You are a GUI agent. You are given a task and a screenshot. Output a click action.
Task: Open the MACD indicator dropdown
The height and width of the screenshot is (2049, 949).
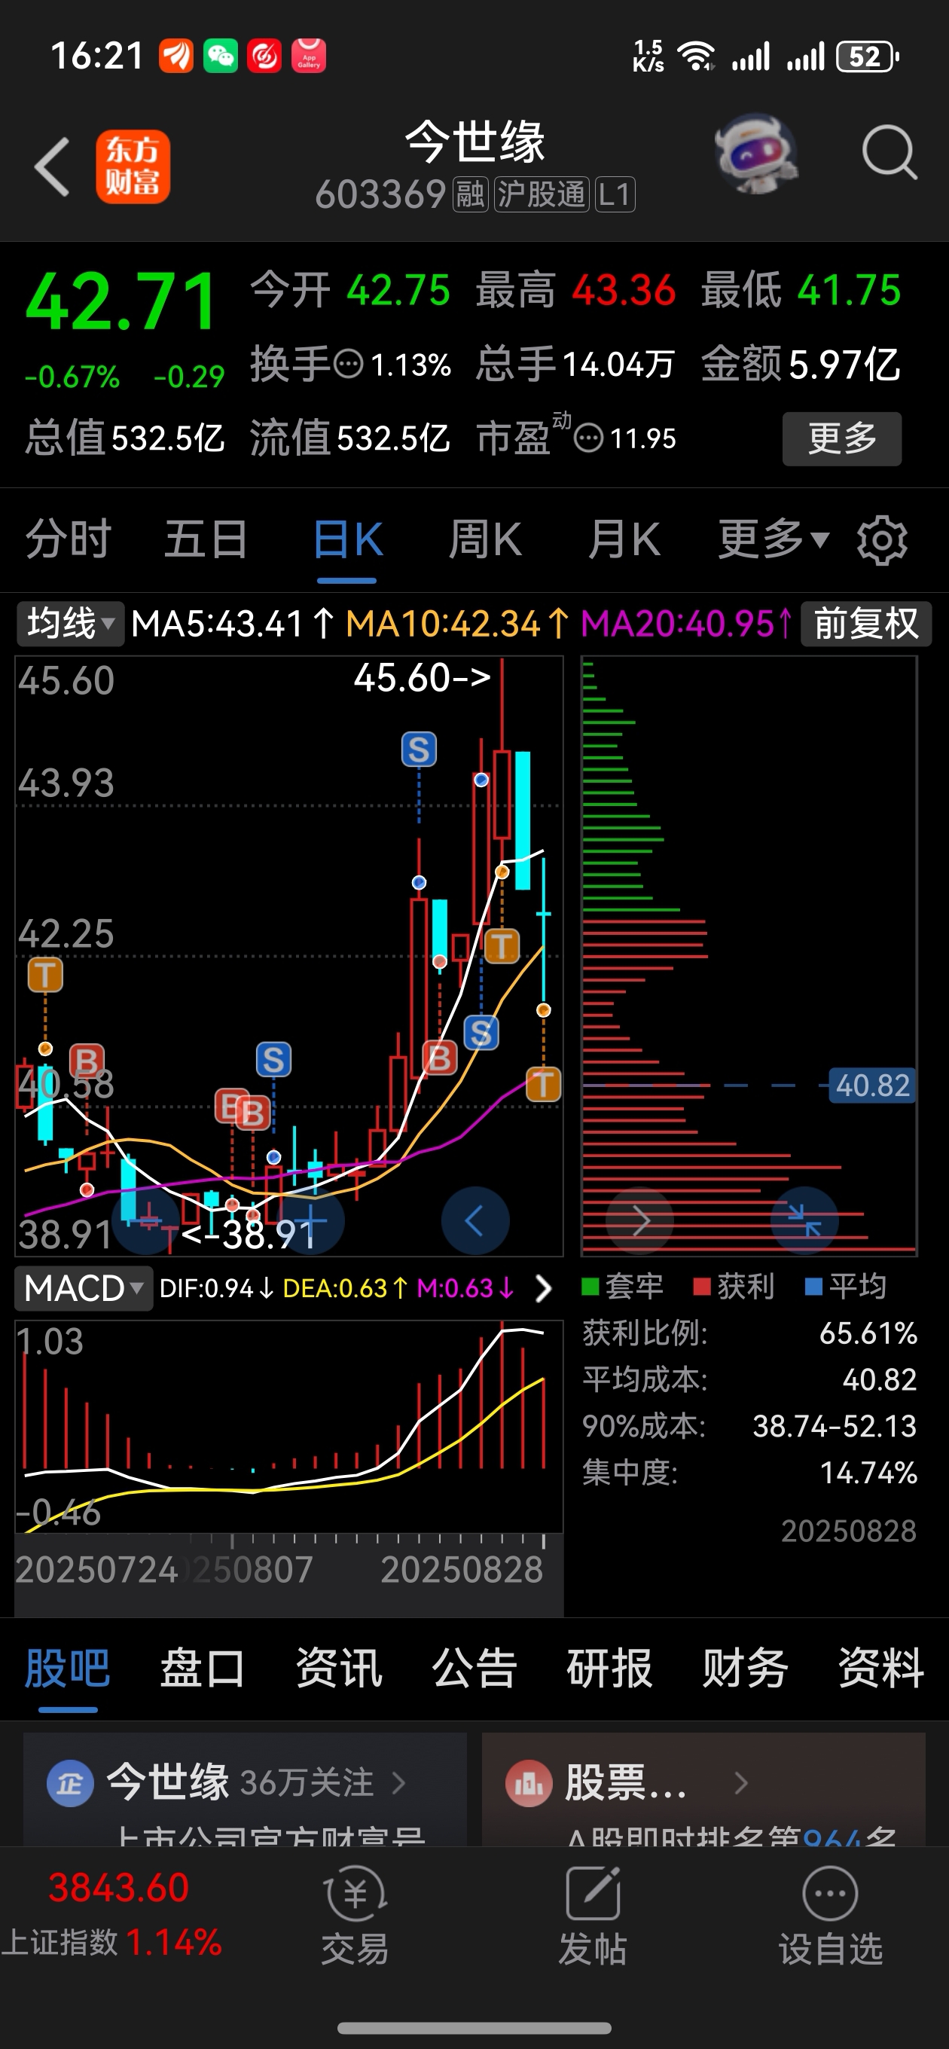(x=84, y=1289)
